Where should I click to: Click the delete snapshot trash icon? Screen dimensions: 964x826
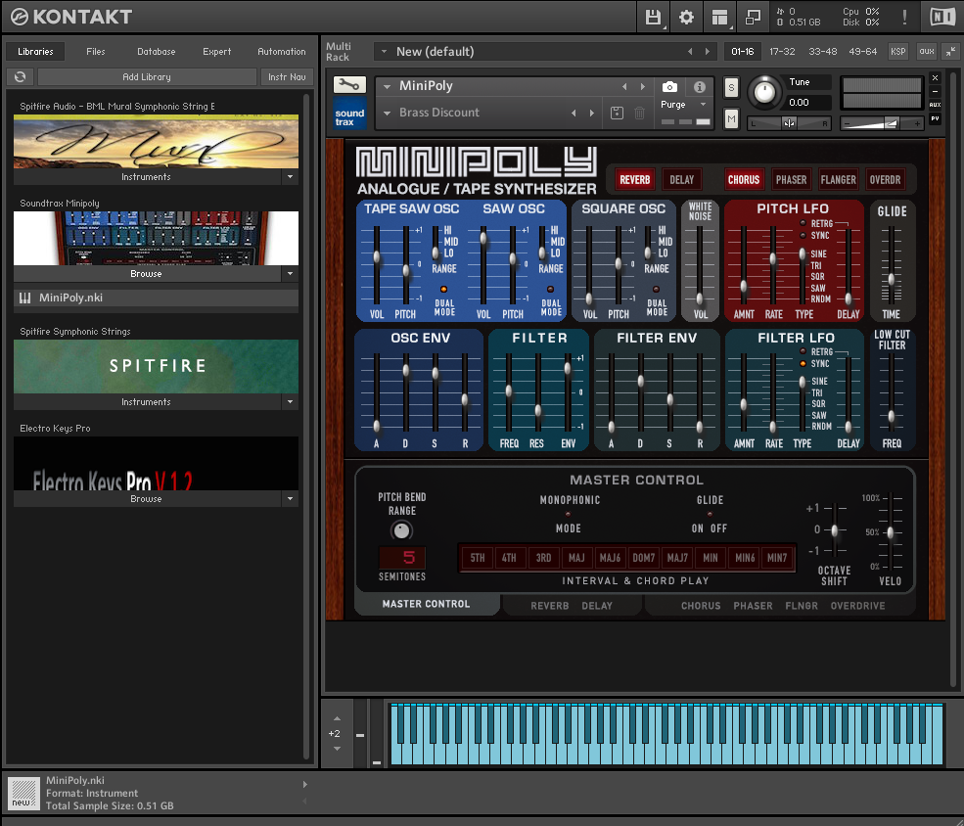pyautogui.click(x=639, y=113)
